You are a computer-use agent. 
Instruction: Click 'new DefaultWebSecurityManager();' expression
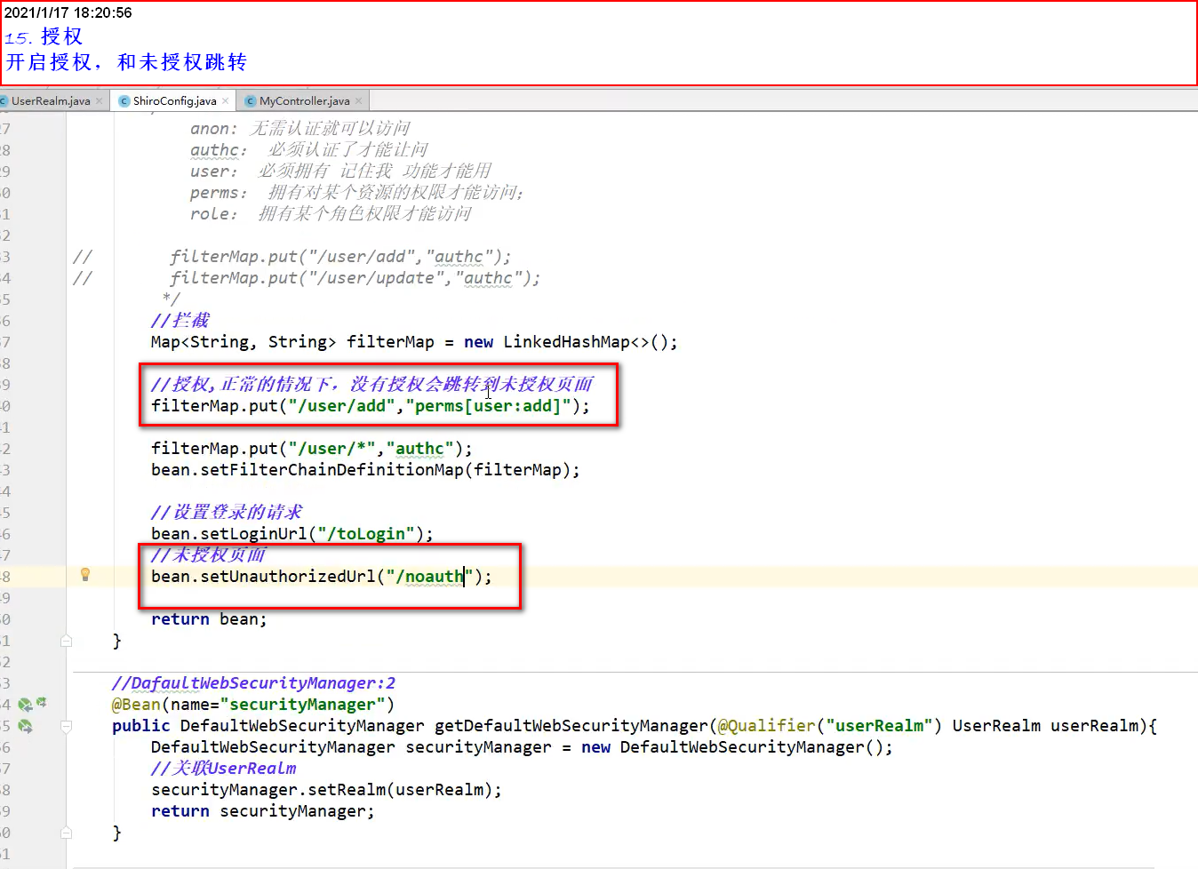point(737,747)
